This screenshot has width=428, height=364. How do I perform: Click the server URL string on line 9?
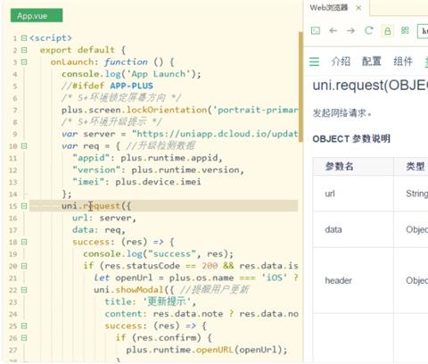tap(215, 134)
